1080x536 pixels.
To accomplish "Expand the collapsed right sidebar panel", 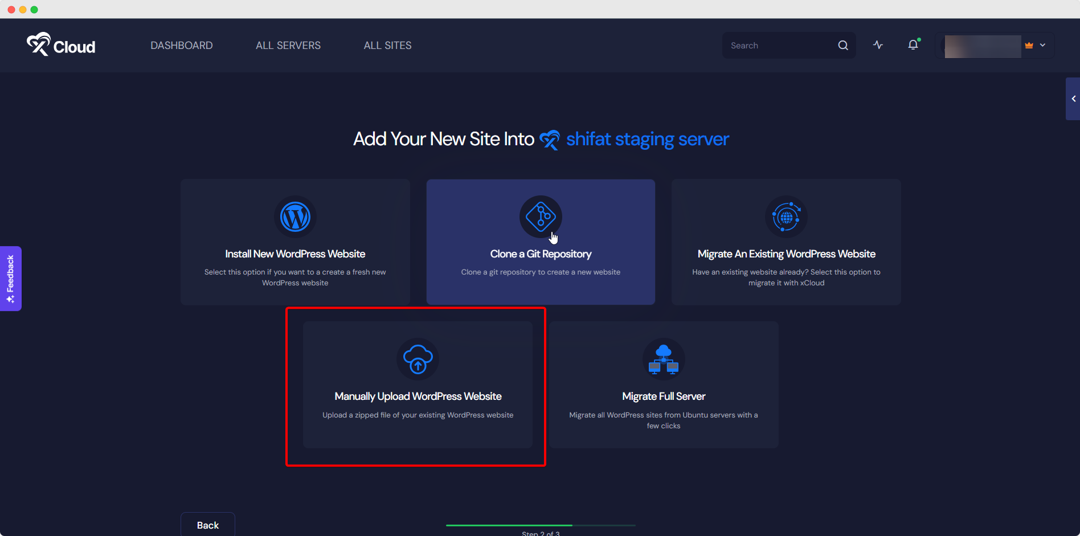I will (x=1073, y=99).
